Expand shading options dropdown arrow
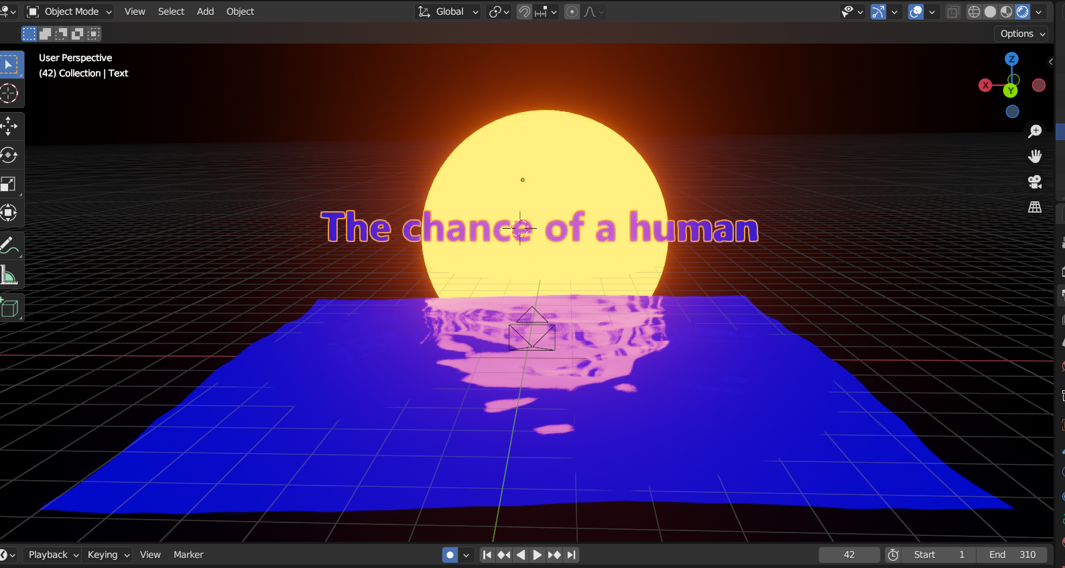Image resolution: width=1065 pixels, height=568 pixels. pyautogui.click(x=1039, y=11)
